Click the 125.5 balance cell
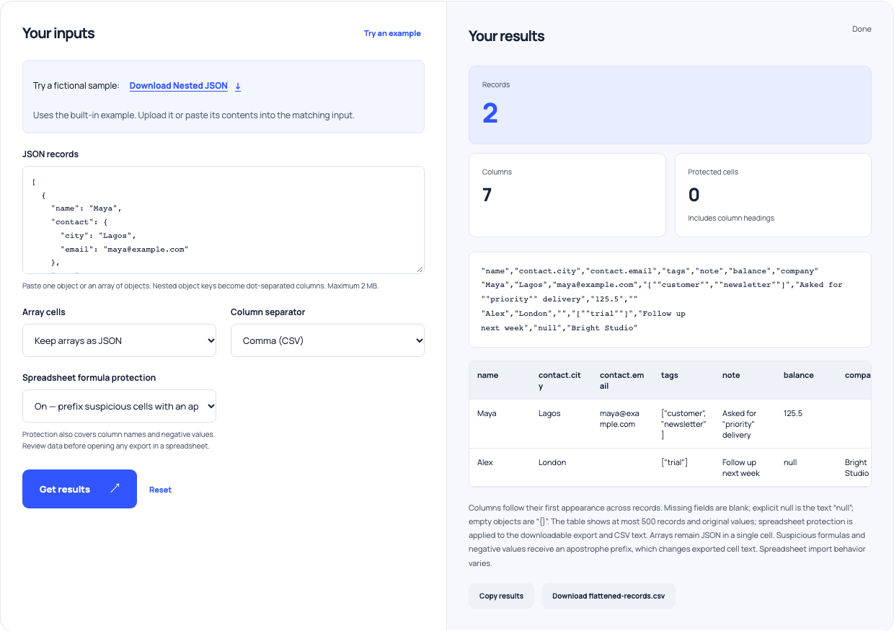The height and width of the screenshot is (631, 894). [x=806, y=424]
